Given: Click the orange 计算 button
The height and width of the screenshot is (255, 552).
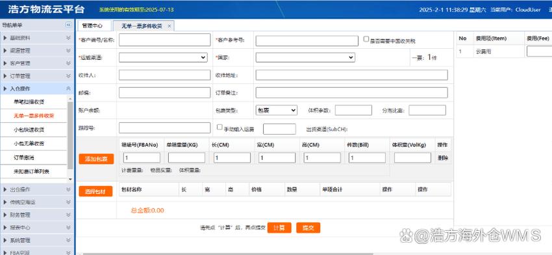Looking at the screenshot, I should [279, 228].
